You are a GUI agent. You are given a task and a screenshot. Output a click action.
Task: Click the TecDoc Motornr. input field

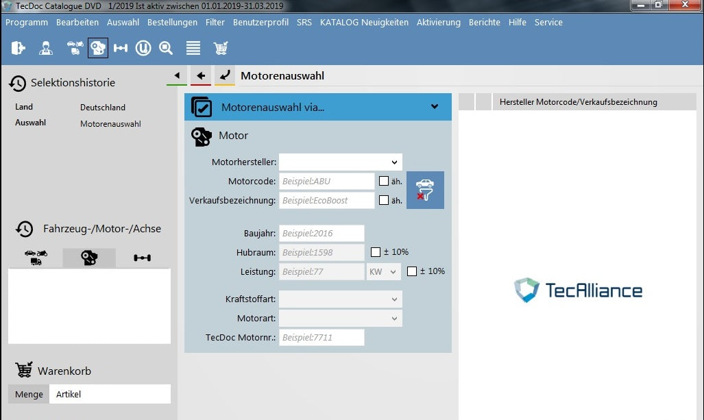point(321,337)
